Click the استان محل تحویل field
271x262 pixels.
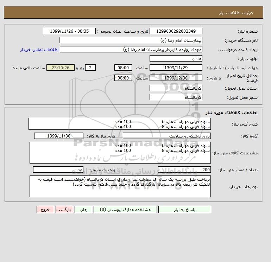(176, 88)
